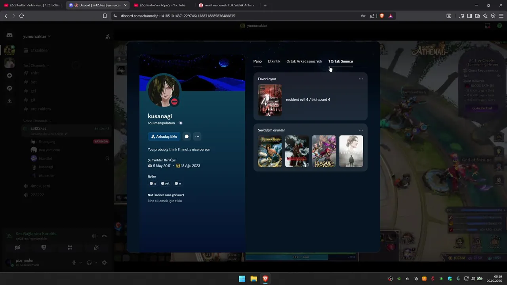Expand the microphone input options chevron
The height and width of the screenshot is (285, 507).
81,262
